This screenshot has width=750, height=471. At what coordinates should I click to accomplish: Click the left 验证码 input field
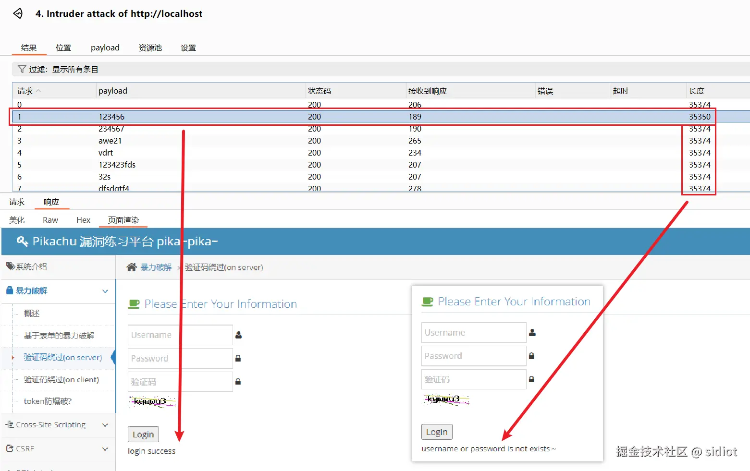click(x=180, y=382)
